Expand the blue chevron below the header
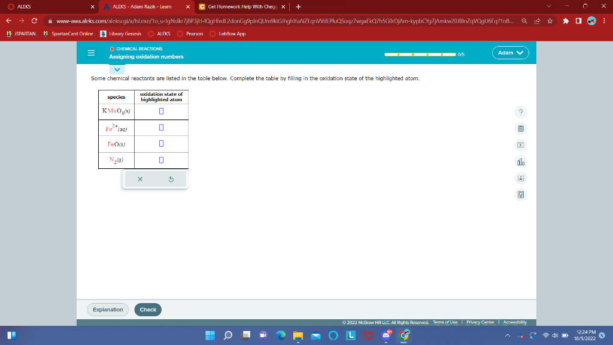The image size is (613, 345). tap(117, 69)
